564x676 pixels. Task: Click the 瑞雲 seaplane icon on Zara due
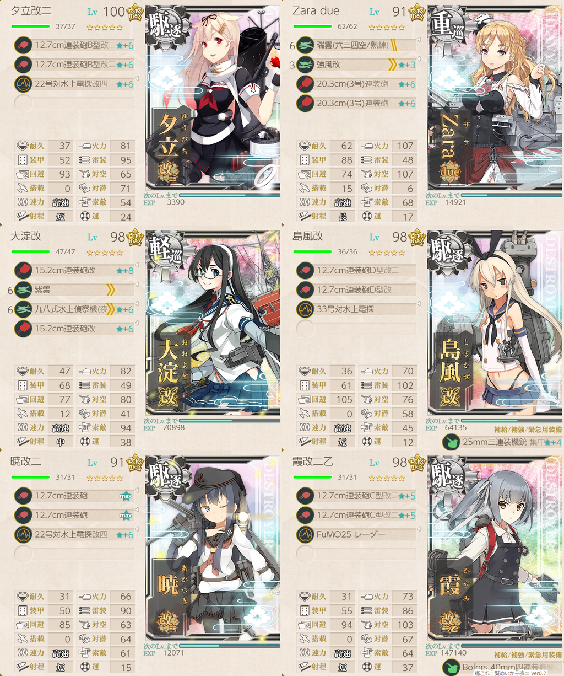click(x=305, y=45)
